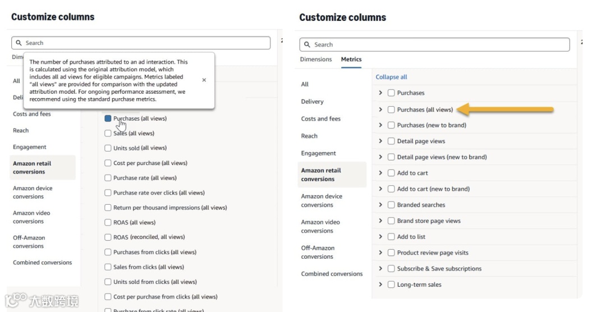Click the search magnifier icon in left panel

[19, 43]
